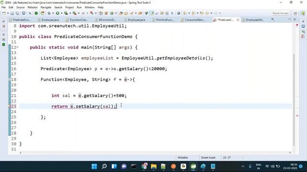Click the Save All toolbar icon
The image size is (307, 172).
click(x=18, y=13)
